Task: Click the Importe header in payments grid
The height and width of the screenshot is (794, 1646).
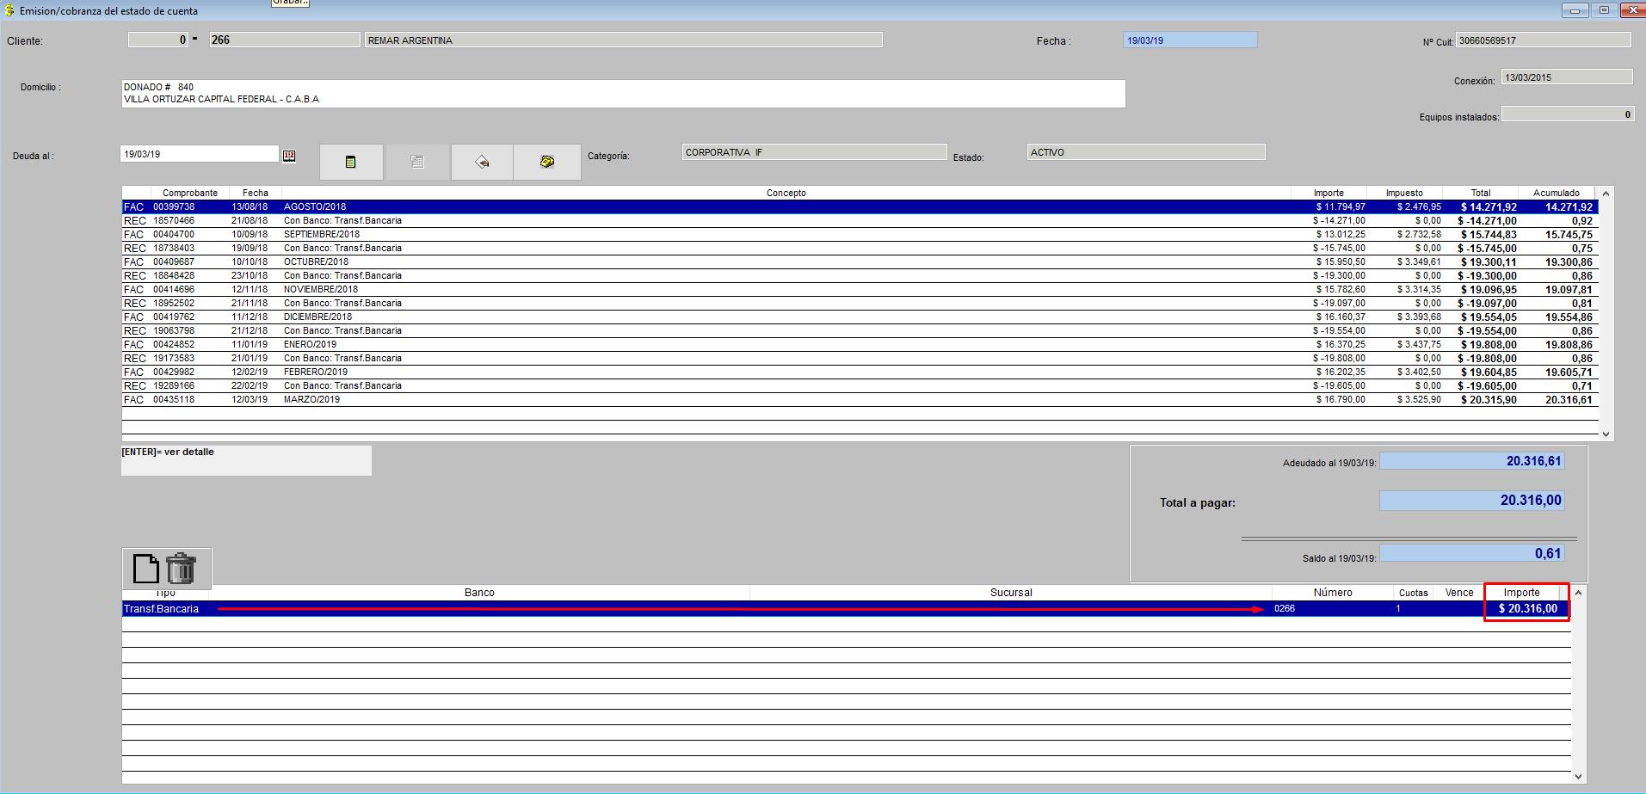Action: pos(1521,593)
